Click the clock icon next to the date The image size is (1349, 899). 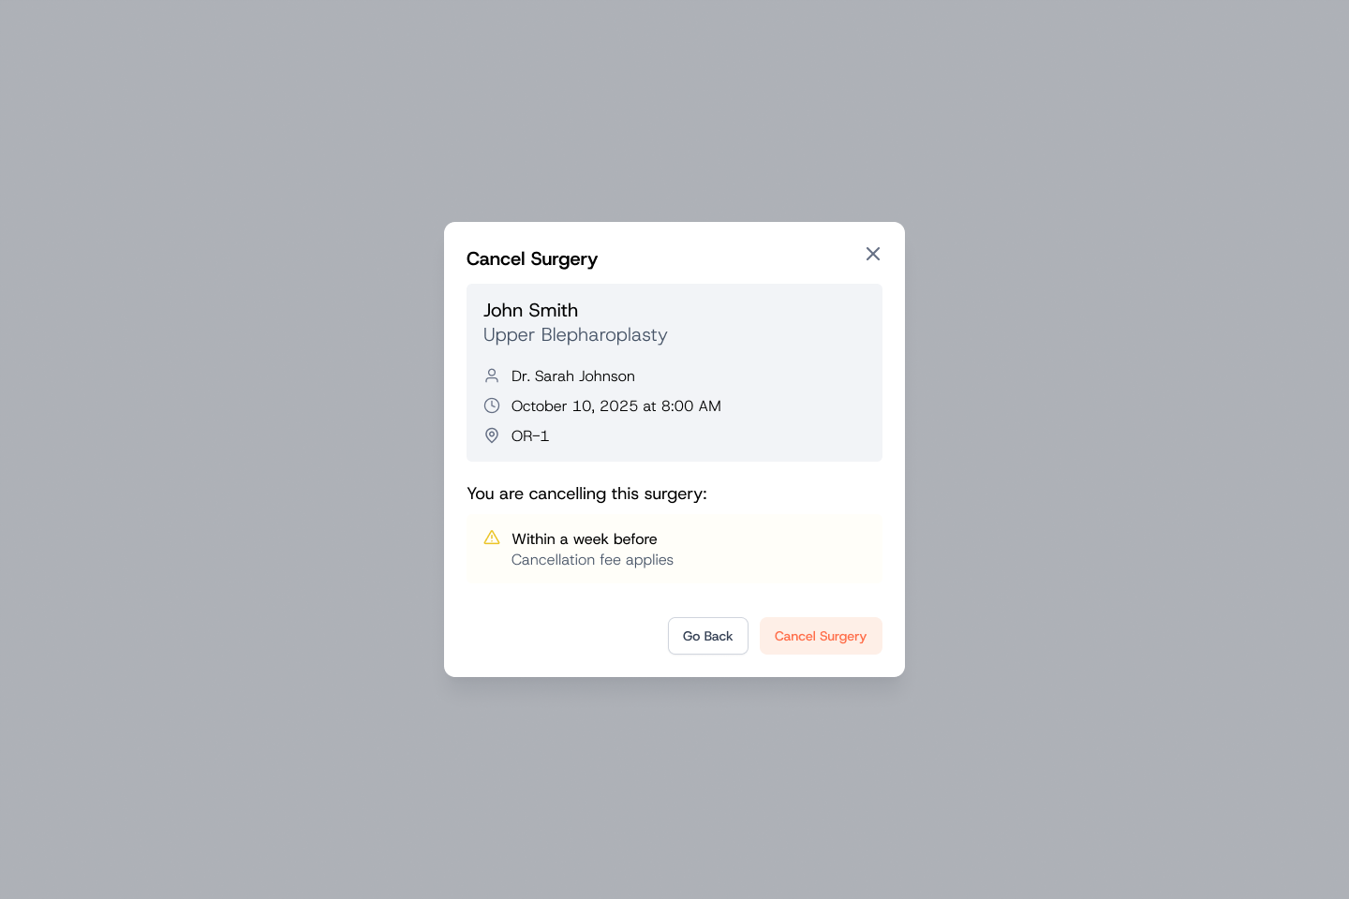492,405
